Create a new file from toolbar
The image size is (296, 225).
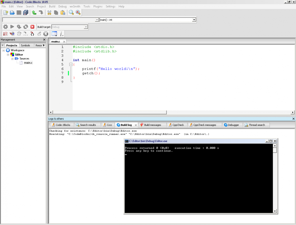click(6, 13)
